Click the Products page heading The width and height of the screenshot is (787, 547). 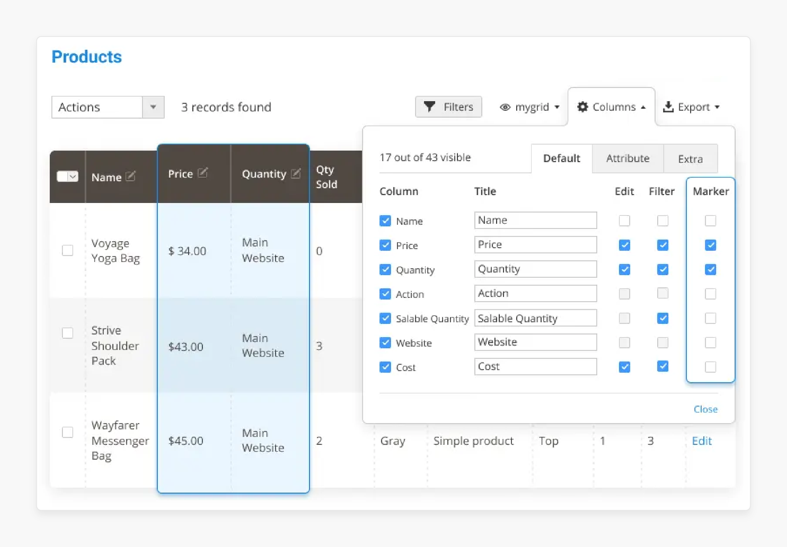tap(87, 57)
